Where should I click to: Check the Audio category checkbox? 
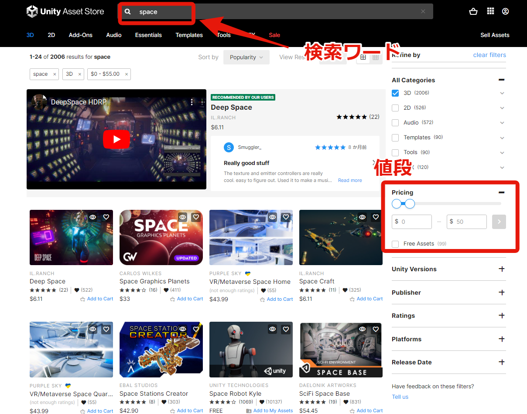coord(395,122)
